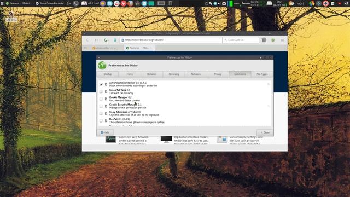Enable the Cookie Security Manager checkbox
Image resolution: width=350 pixels, height=197 pixels.
[101, 106]
